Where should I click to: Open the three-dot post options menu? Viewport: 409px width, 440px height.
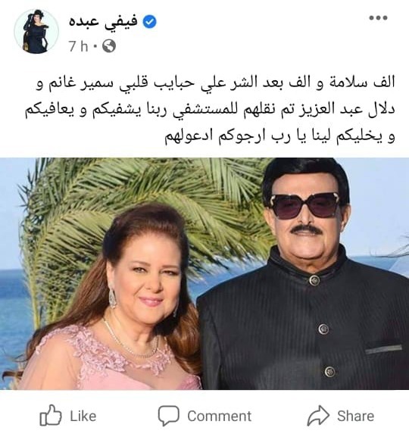coord(378,17)
